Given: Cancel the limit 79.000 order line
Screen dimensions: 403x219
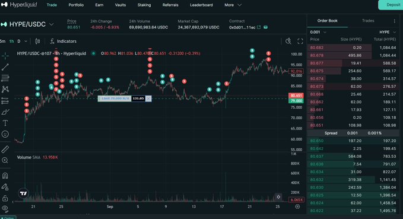Looking at the screenshot, I should pos(148,99).
